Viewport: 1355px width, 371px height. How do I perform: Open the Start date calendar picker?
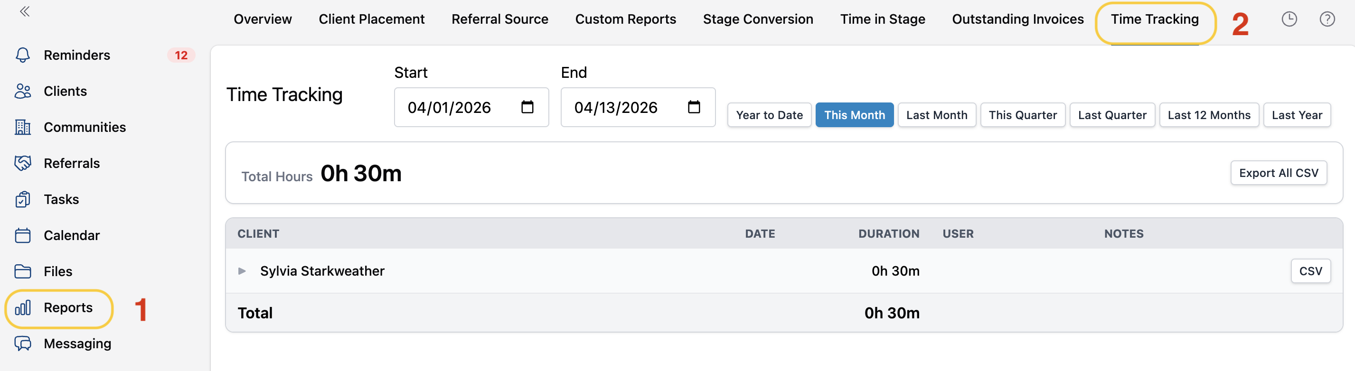point(527,107)
